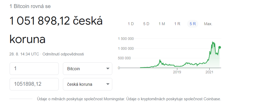Focus the Bitcoin amount input field
The image size is (257, 107).
(34, 69)
